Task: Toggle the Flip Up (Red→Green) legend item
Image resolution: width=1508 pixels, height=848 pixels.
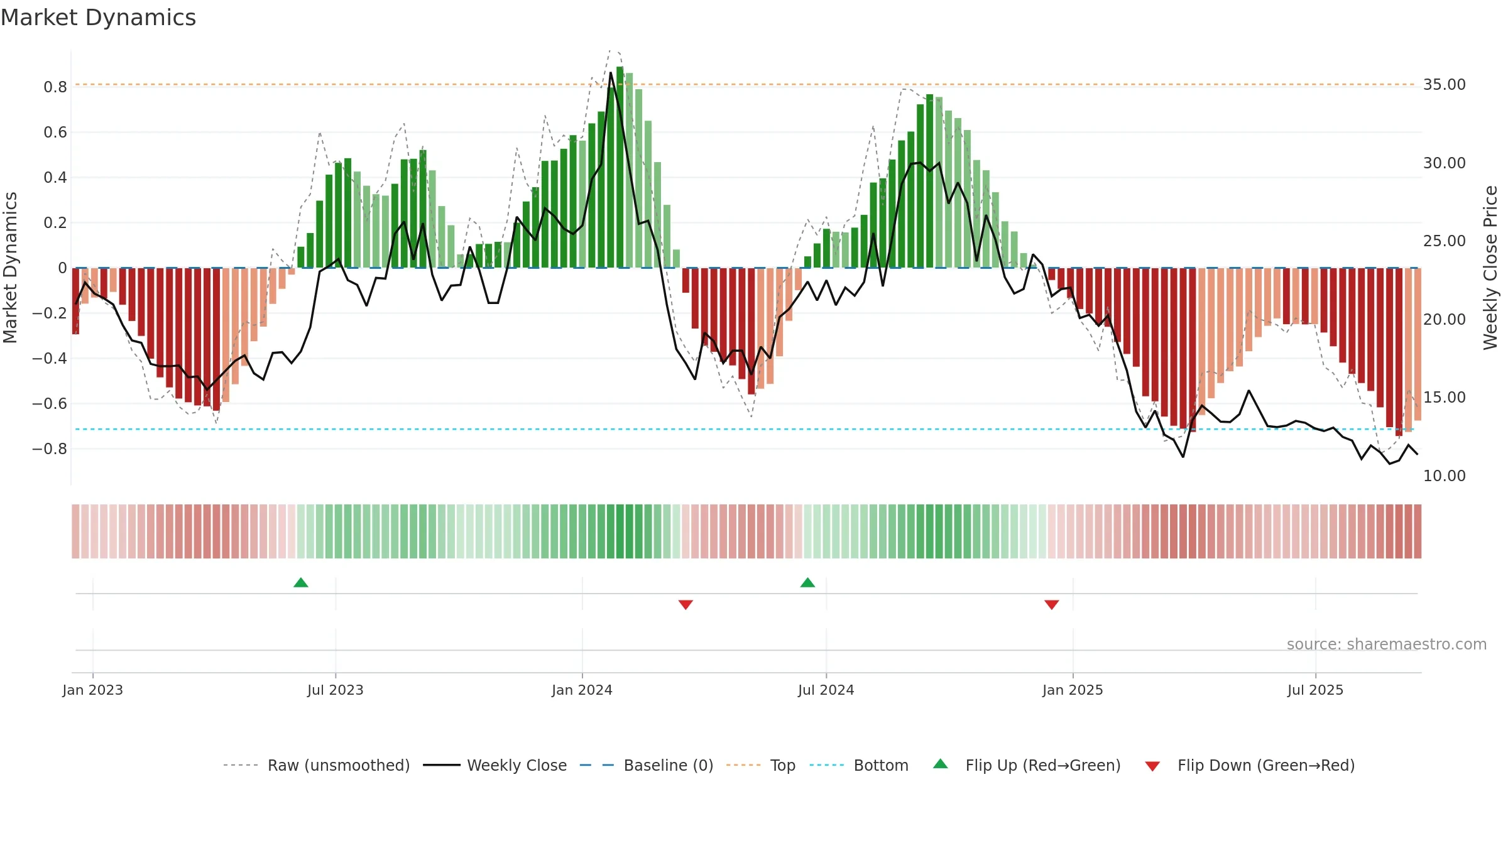Action: tap(1027, 765)
